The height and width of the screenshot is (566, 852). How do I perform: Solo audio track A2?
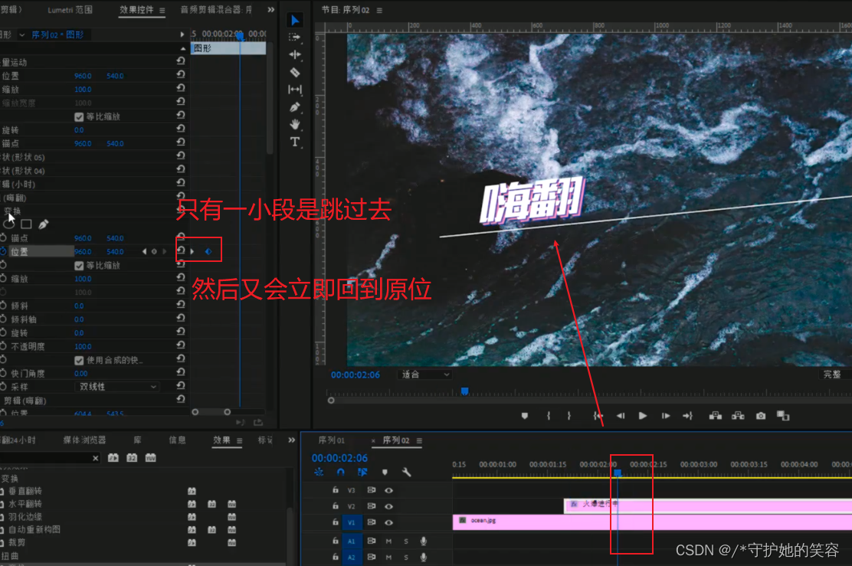(x=406, y=558)
